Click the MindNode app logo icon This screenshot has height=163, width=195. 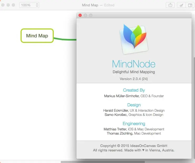[134, 39]
